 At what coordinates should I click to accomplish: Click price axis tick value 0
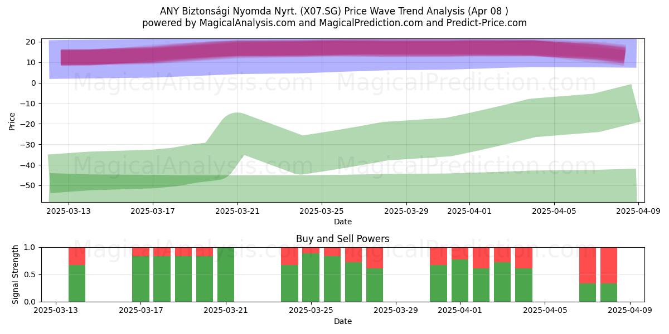pos(33,83)
